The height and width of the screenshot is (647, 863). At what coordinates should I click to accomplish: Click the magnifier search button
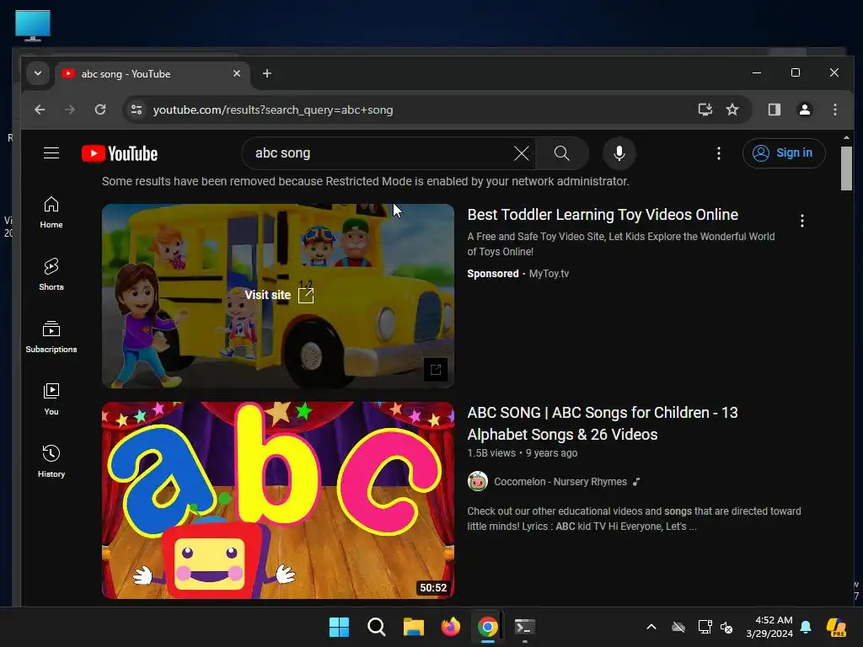pyautogui.click(x=561, y=153)
